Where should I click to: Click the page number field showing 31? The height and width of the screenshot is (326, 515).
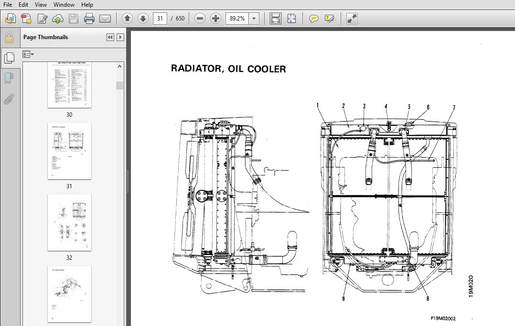coord(160,19)
